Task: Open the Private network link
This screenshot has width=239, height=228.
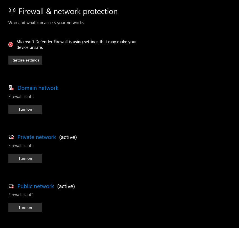Action: coord(37,137)
